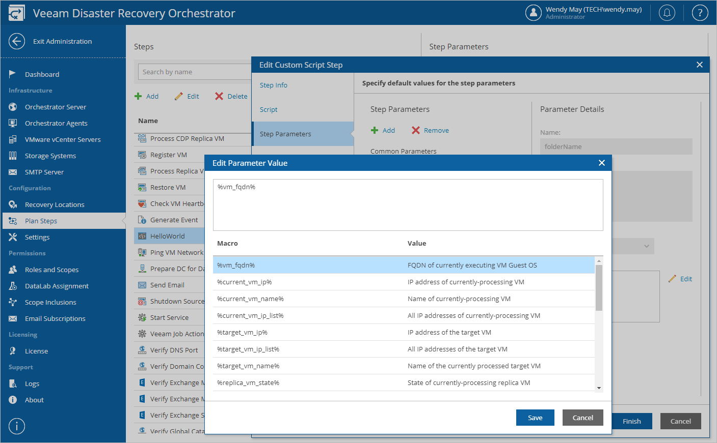717x443 pixels.
Task: Add a step parameter in wizard
Action: 383,130
